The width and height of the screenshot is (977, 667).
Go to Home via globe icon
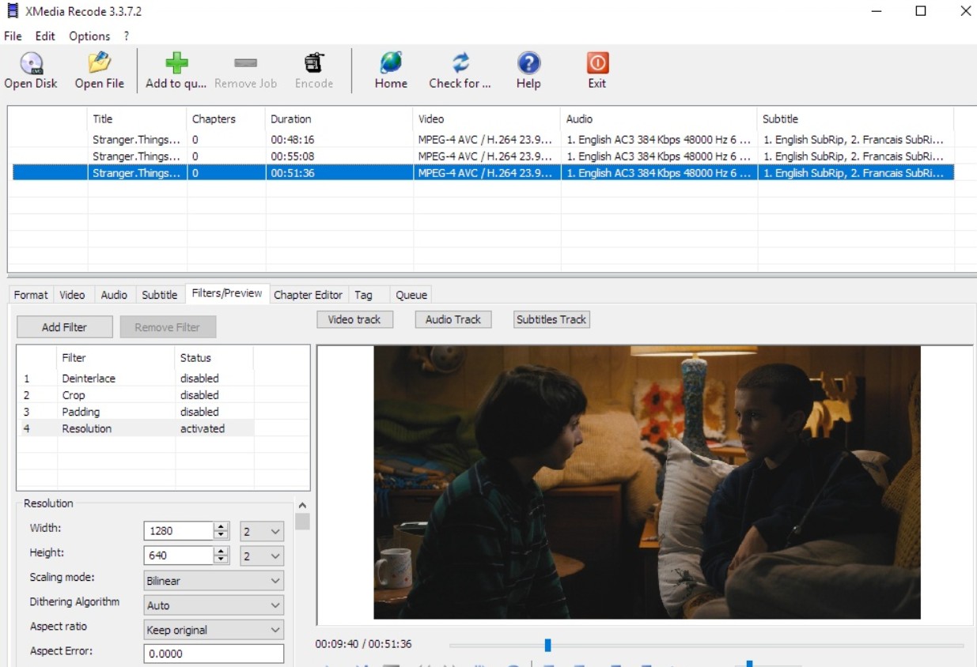pyautogui.click(x=391, y=70)
